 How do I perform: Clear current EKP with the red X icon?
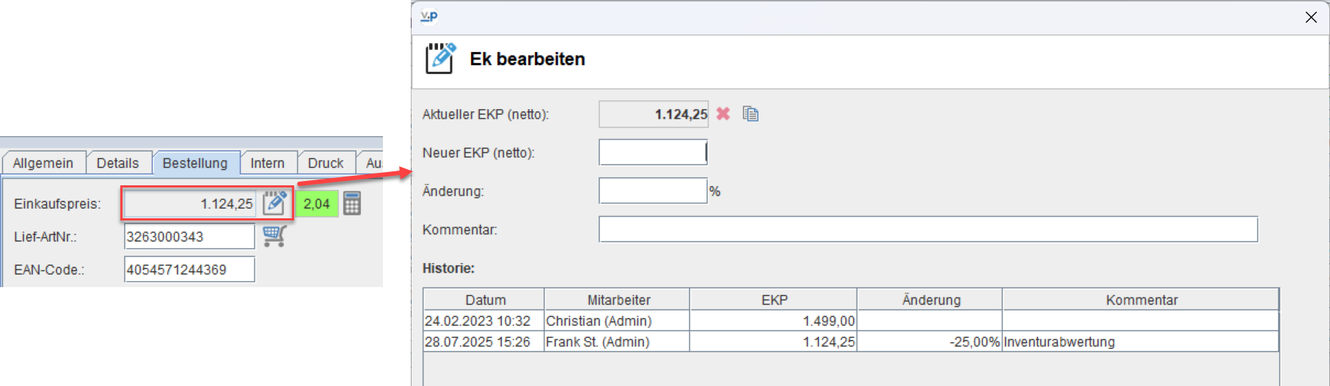coord(723,114)
